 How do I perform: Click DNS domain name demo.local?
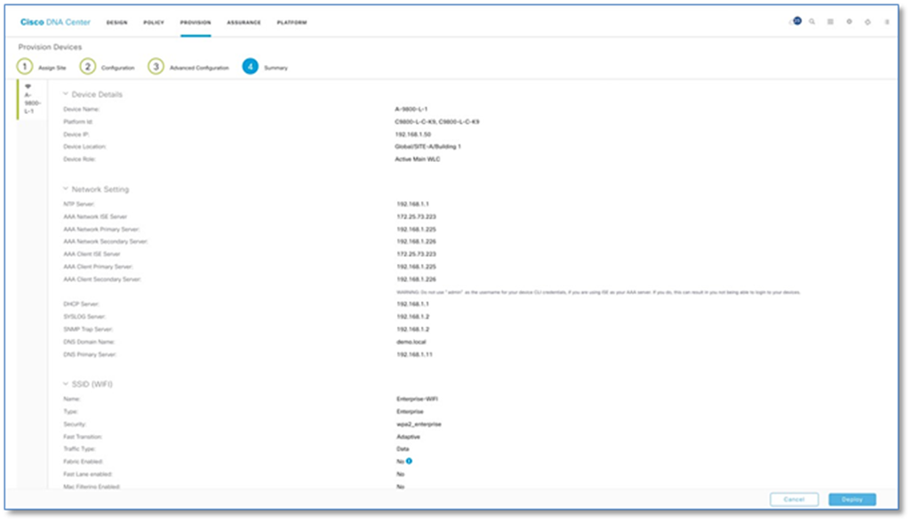[x=412, y=341]
